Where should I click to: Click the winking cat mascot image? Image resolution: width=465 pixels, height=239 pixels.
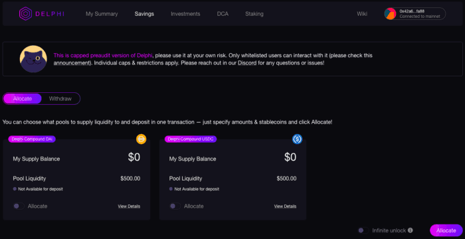[x=33, y=59]
